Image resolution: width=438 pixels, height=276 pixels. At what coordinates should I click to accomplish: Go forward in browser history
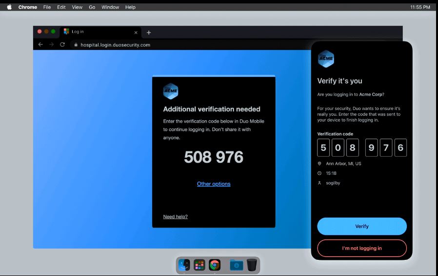[x=51, y=45]
